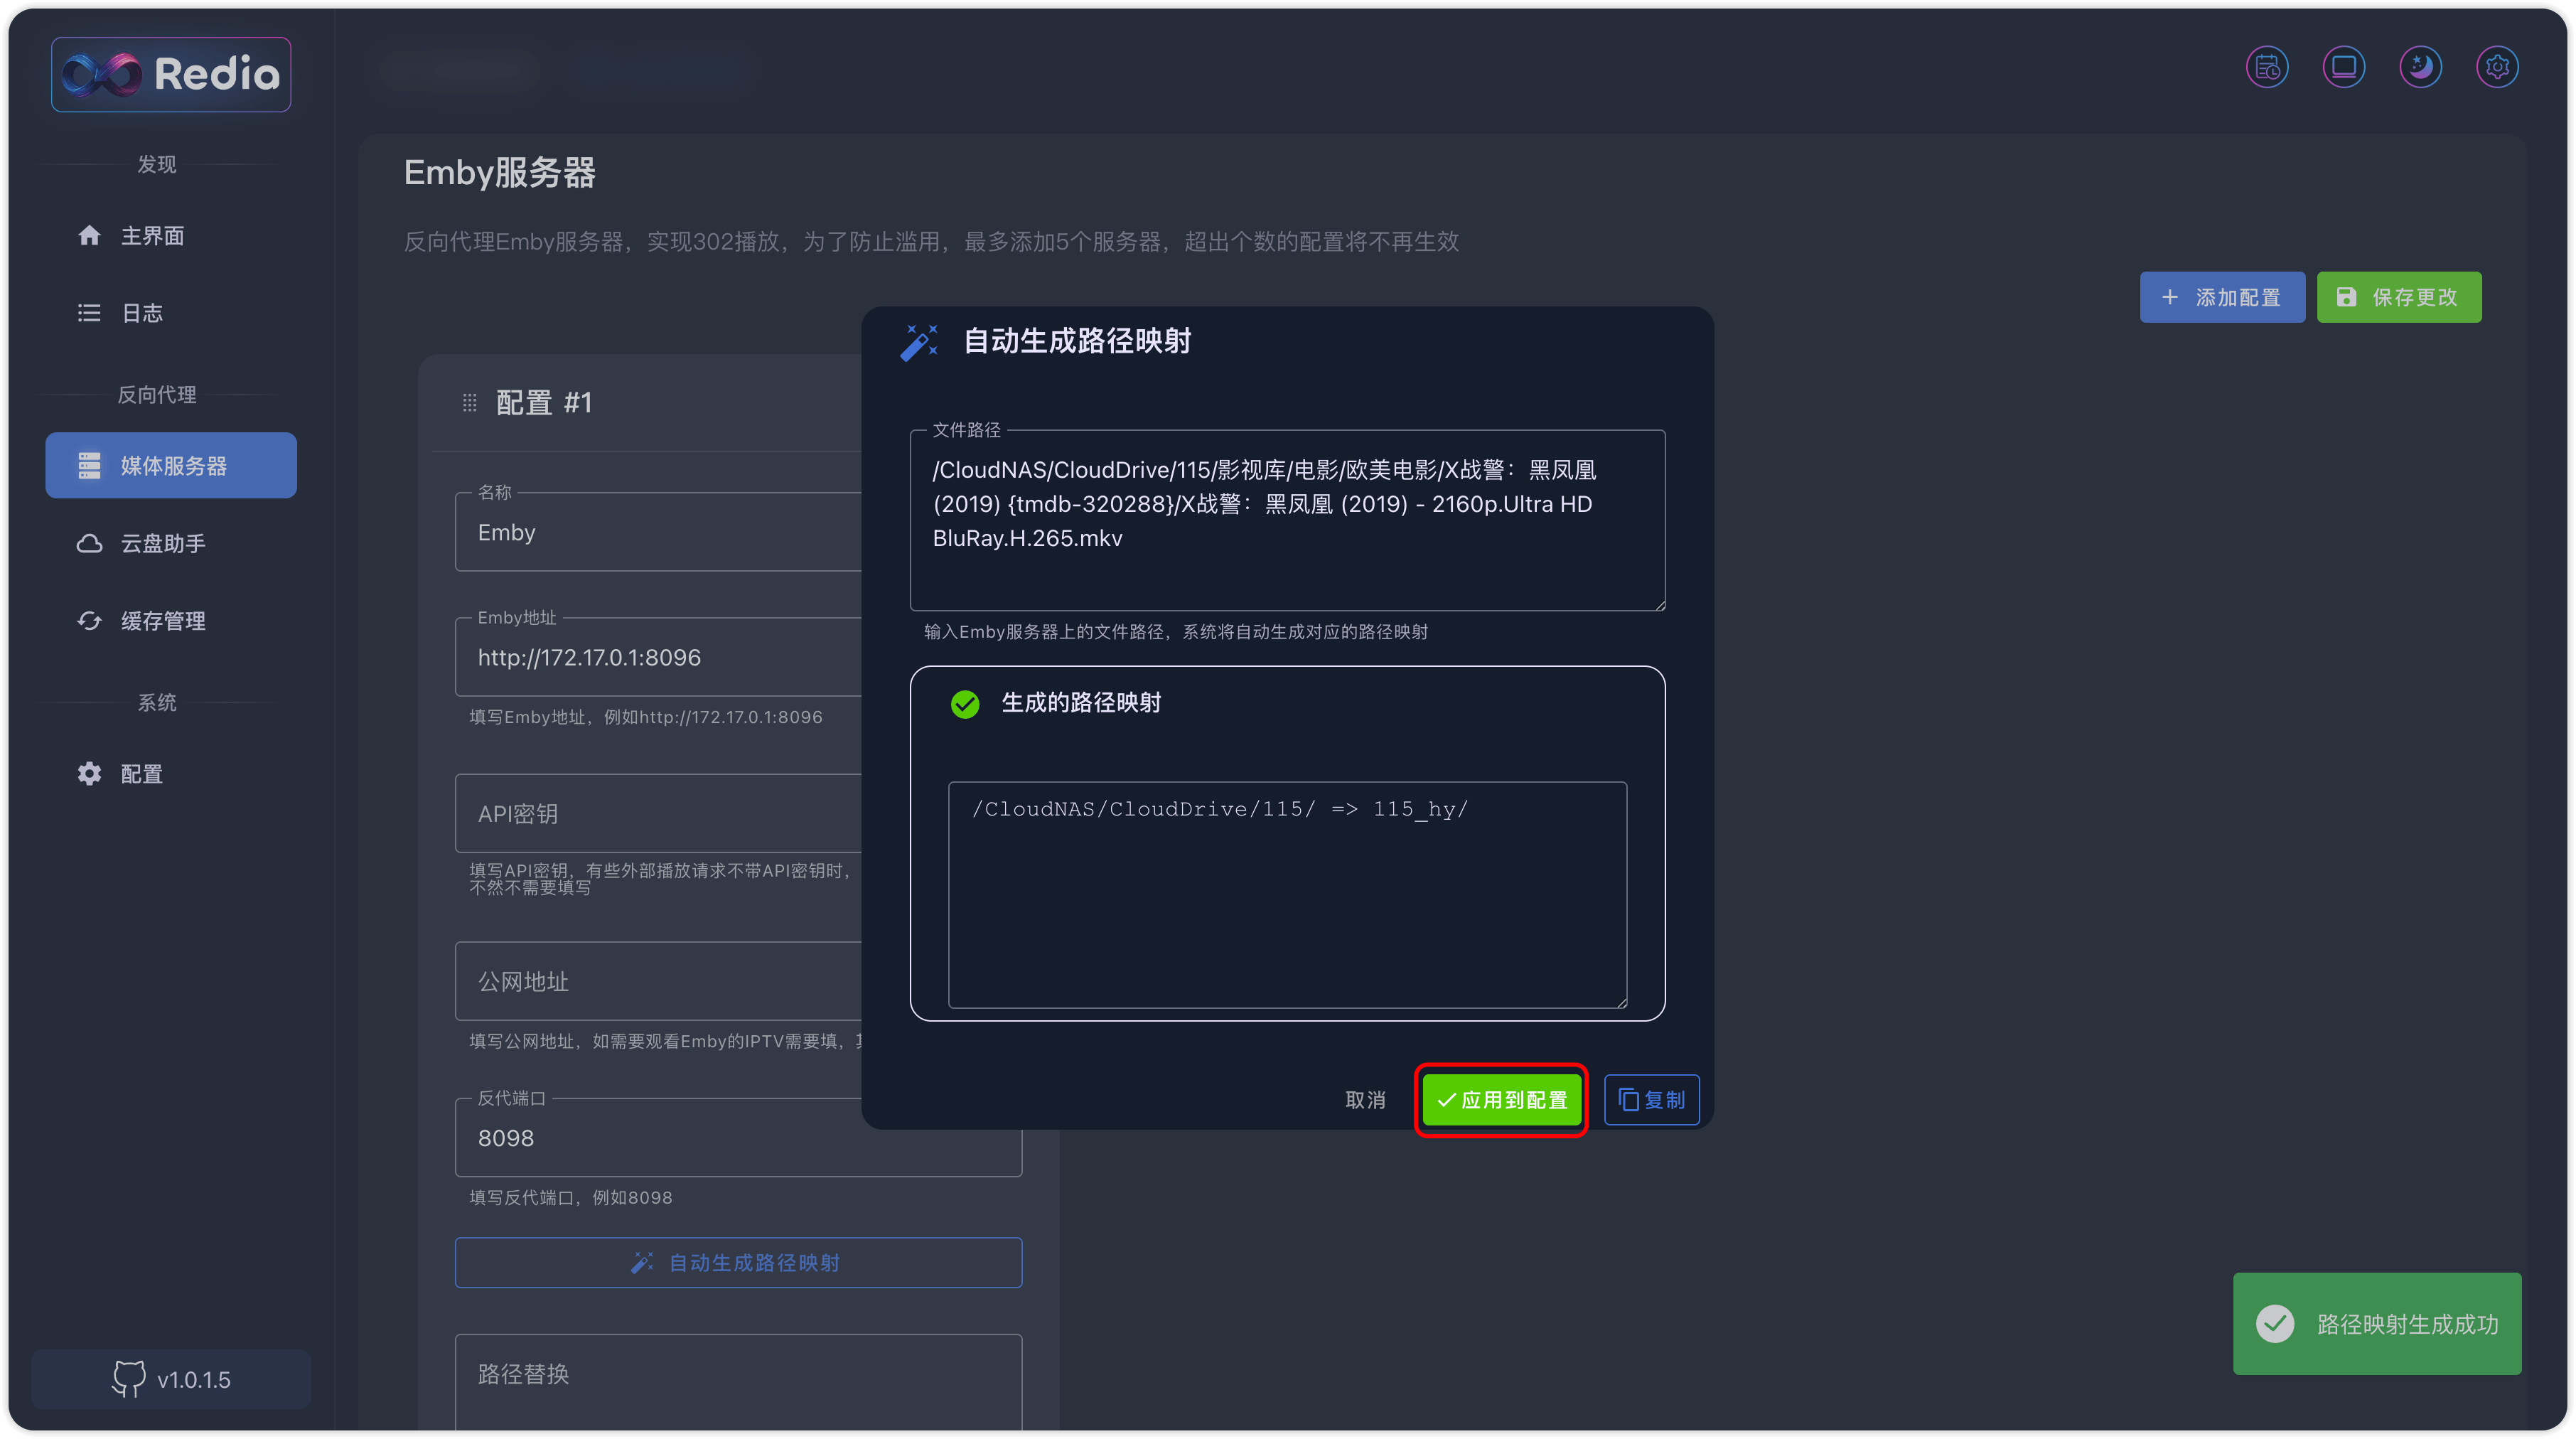Click the screen display icon in header

point(2343,67)
